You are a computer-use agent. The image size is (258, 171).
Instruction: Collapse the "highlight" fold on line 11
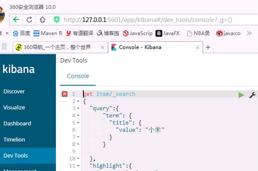tap(78, 166)
